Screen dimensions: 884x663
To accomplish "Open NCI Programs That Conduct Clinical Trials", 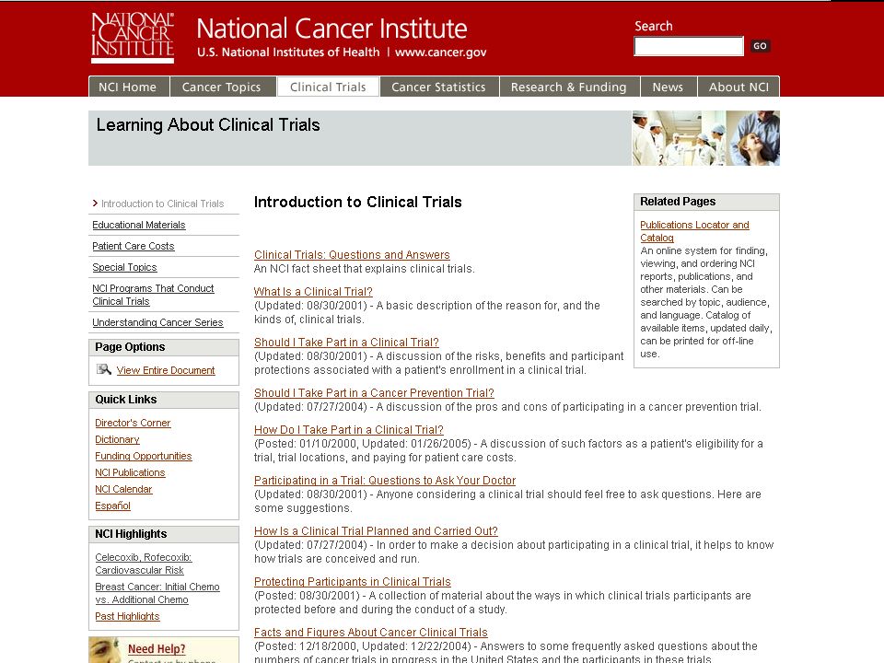I will 153,295.
